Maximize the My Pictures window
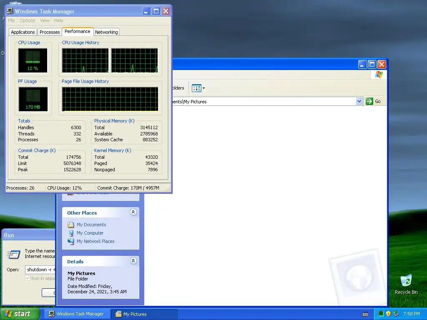The width and height of the screenshot is (427, 320). coord(372,65)
